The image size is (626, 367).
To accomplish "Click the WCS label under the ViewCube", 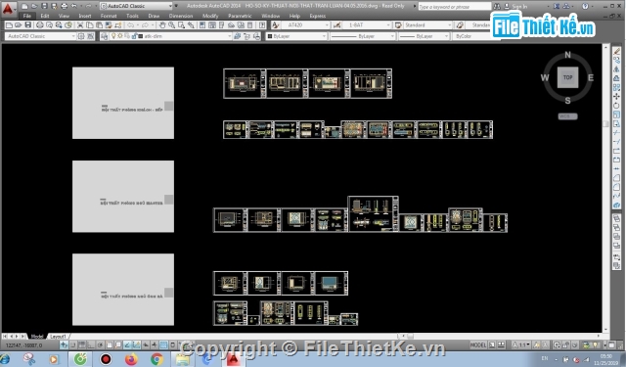I will 567,116.
